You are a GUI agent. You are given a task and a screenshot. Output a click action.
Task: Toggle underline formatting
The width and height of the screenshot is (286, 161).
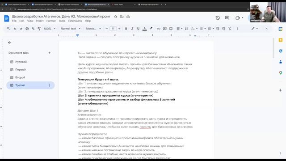point(138,29)
